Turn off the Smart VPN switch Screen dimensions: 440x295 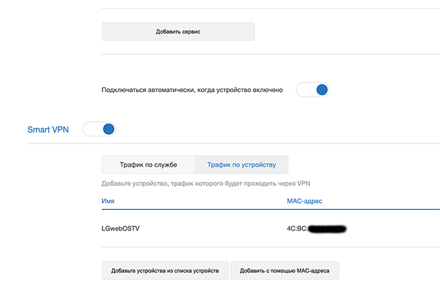tap(100, 129)
